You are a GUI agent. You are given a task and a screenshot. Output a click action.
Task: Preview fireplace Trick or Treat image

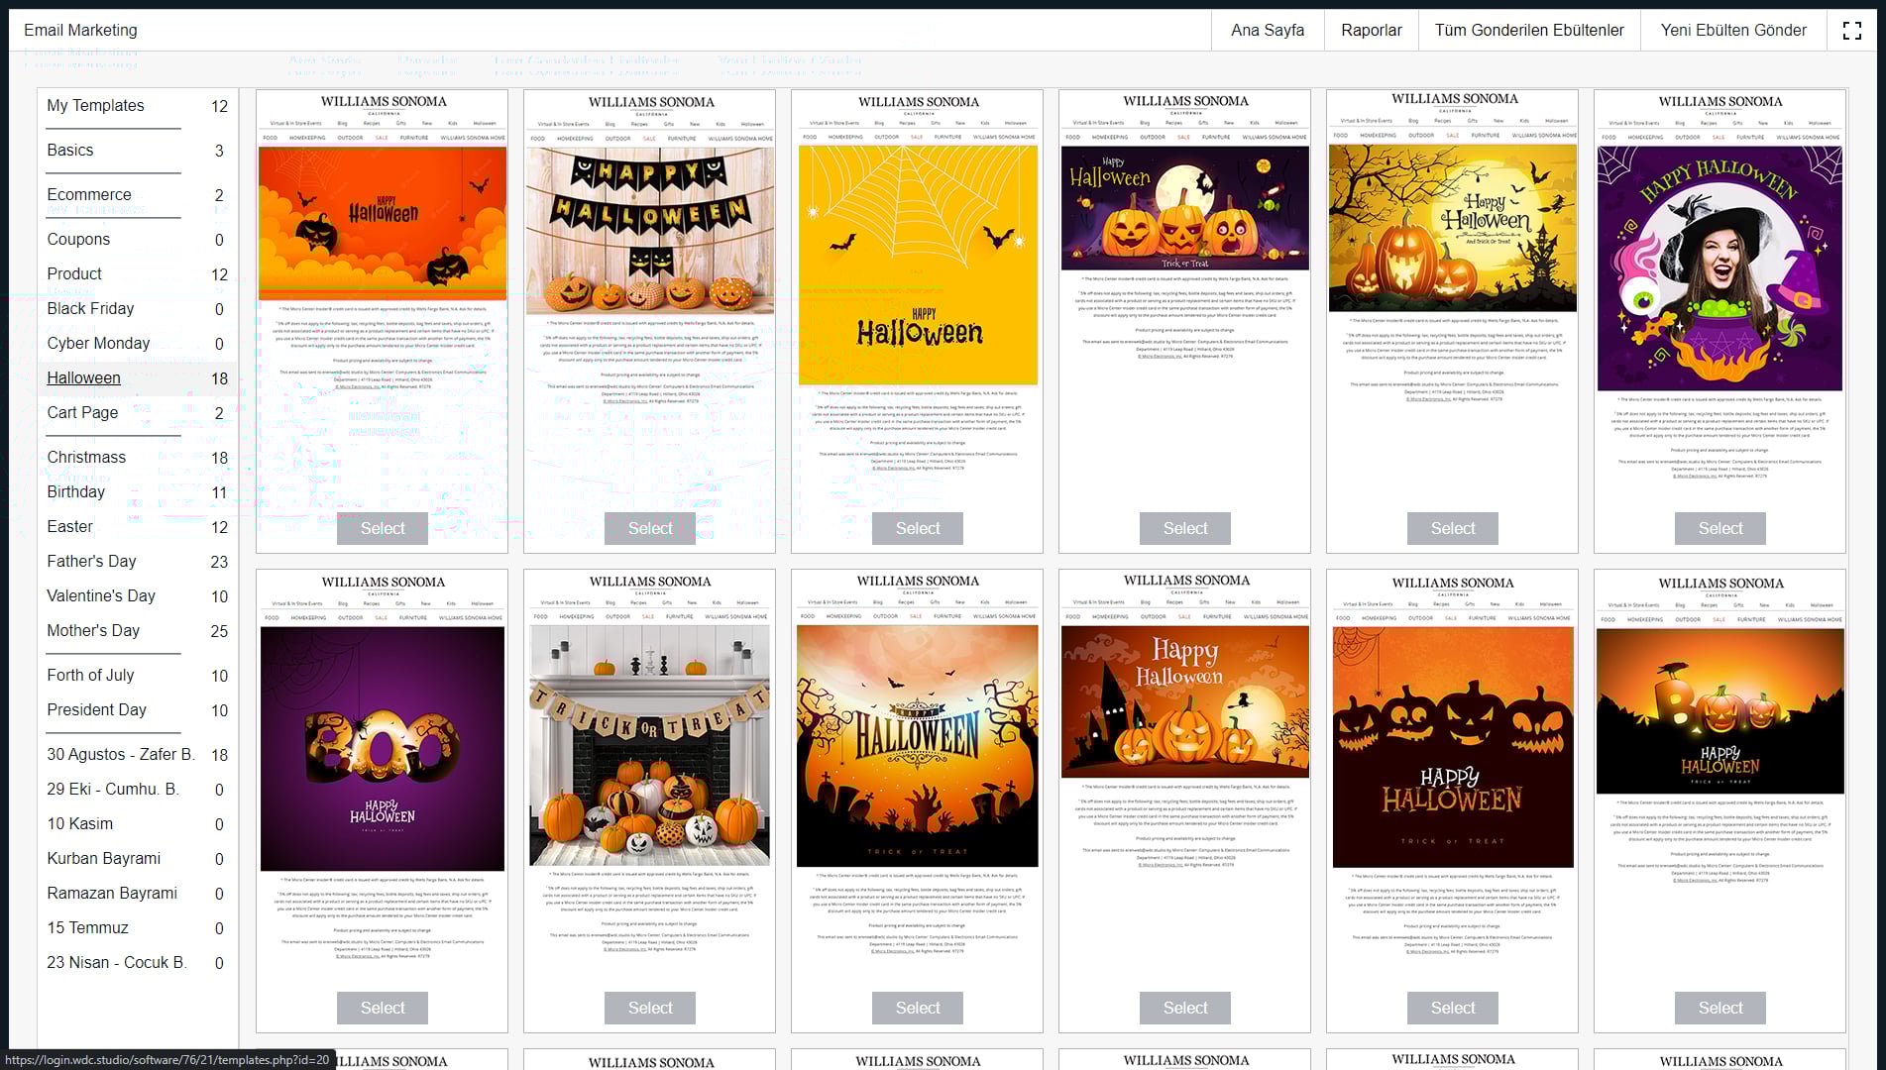coord(650,745)
